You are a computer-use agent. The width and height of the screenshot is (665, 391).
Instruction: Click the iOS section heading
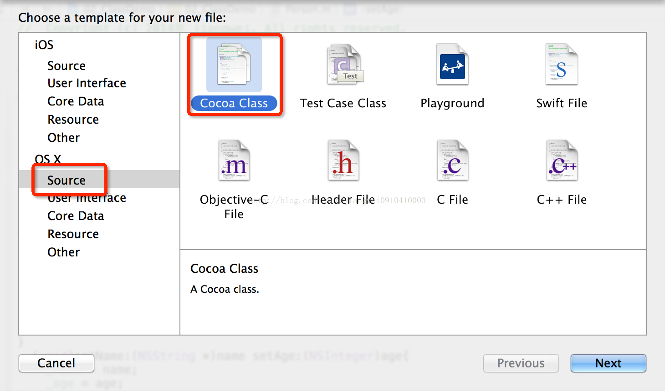[44, 45]
